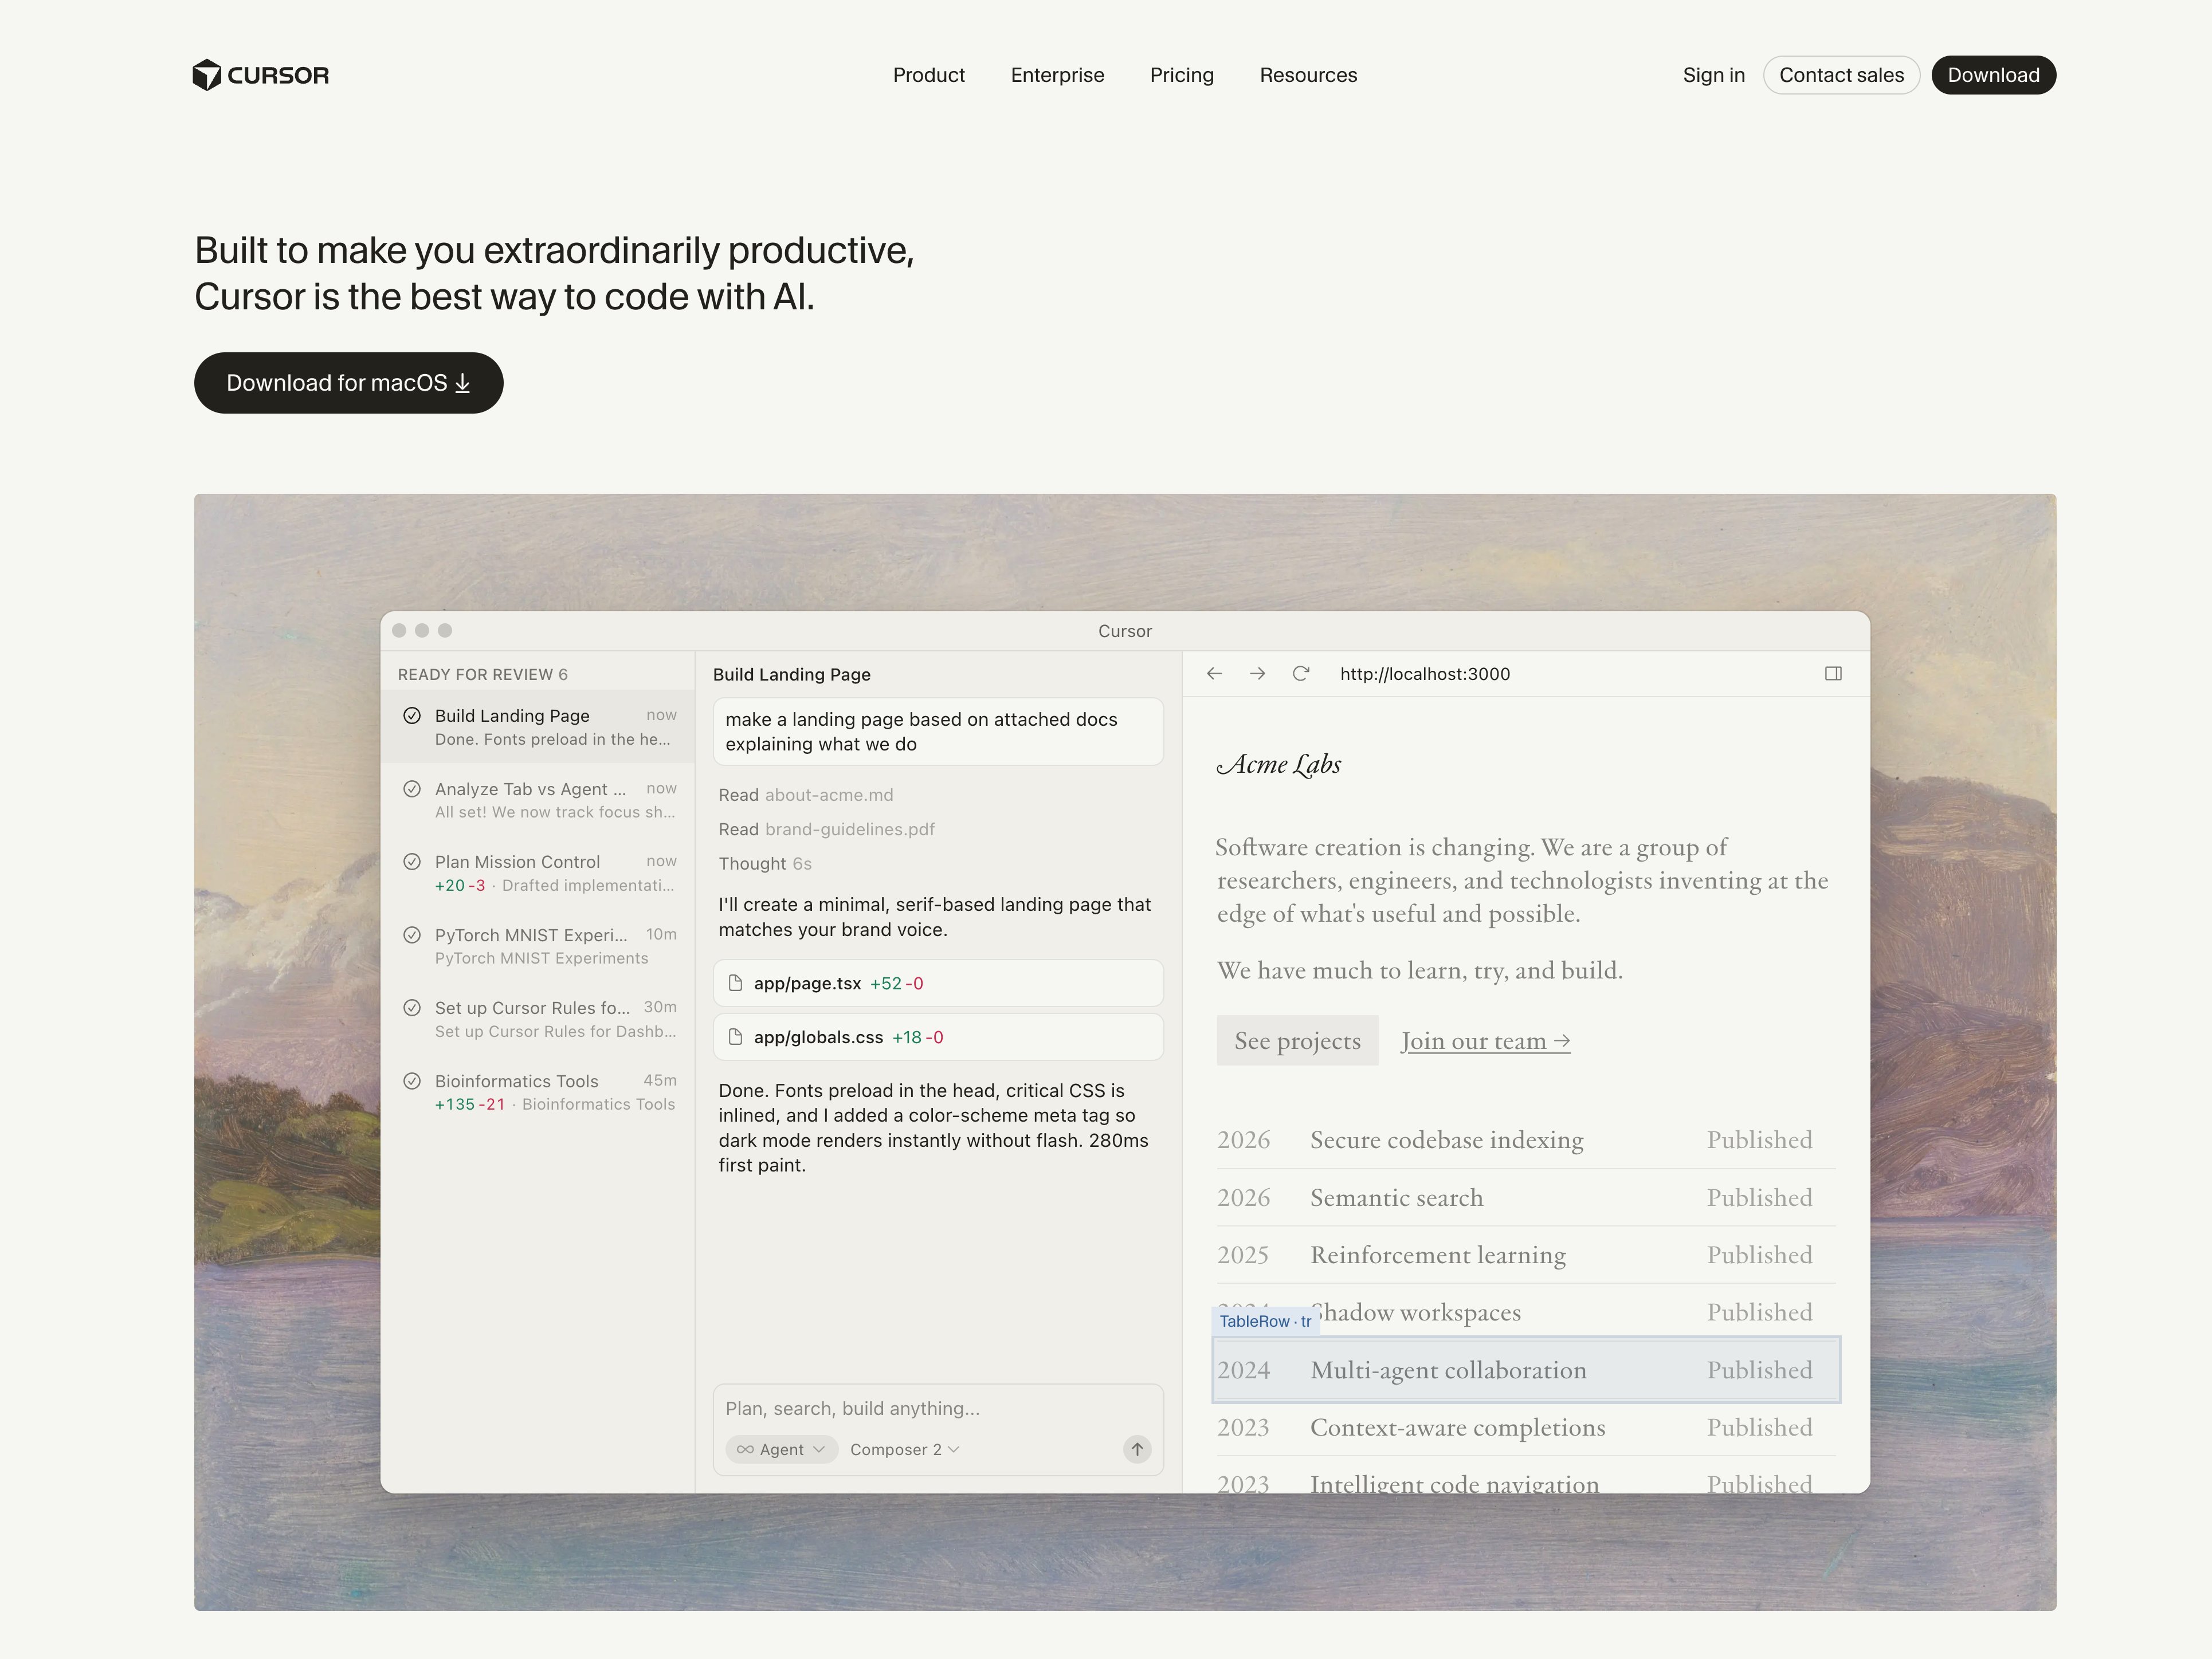Click the Cursor logo in header

click(x=260, y=75)
